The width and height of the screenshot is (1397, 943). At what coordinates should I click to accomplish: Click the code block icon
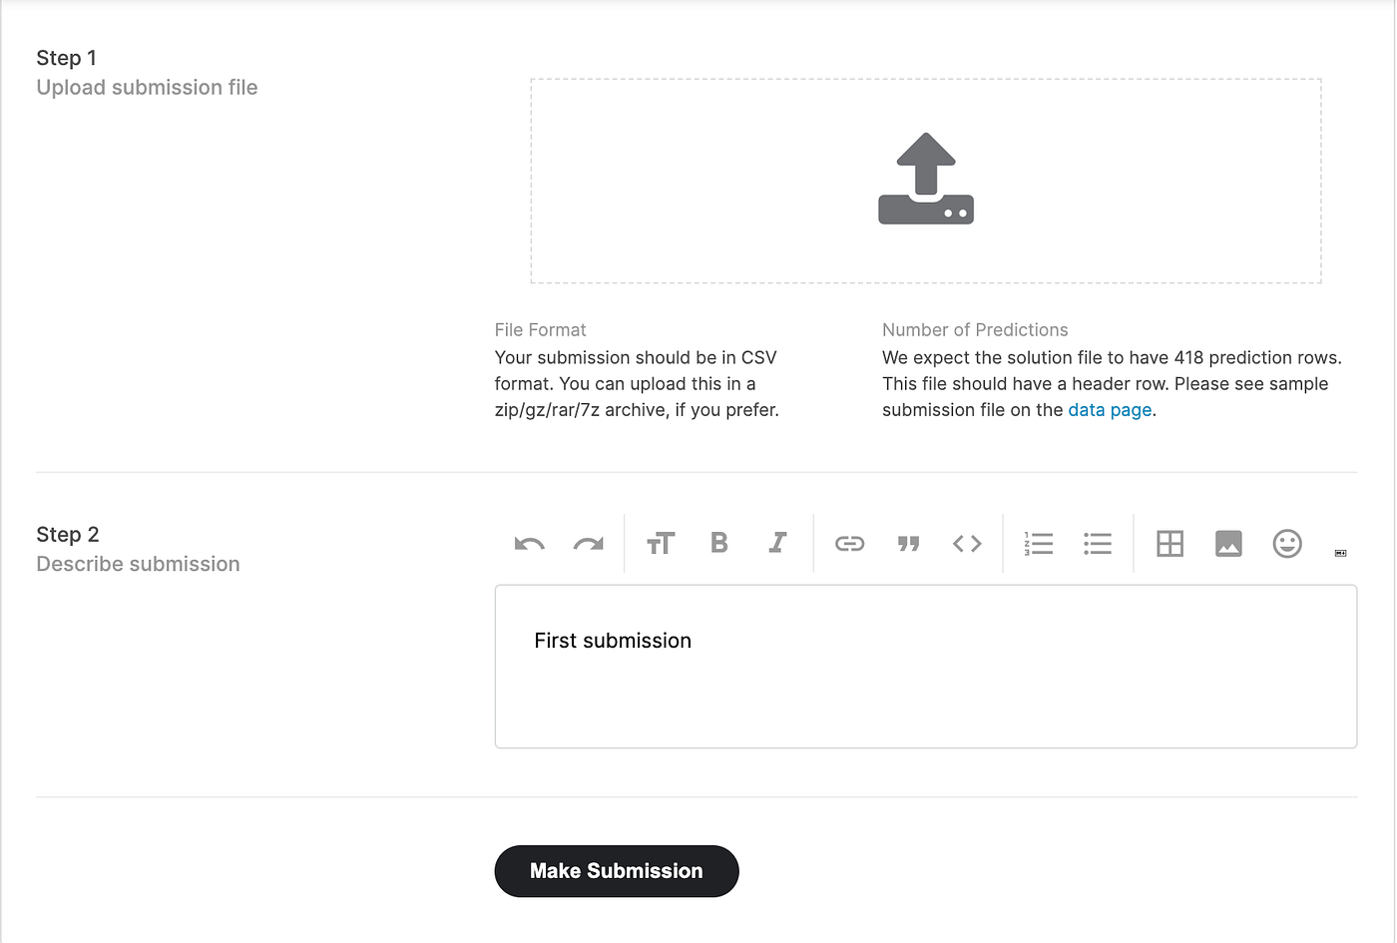[x=966, y=543]
